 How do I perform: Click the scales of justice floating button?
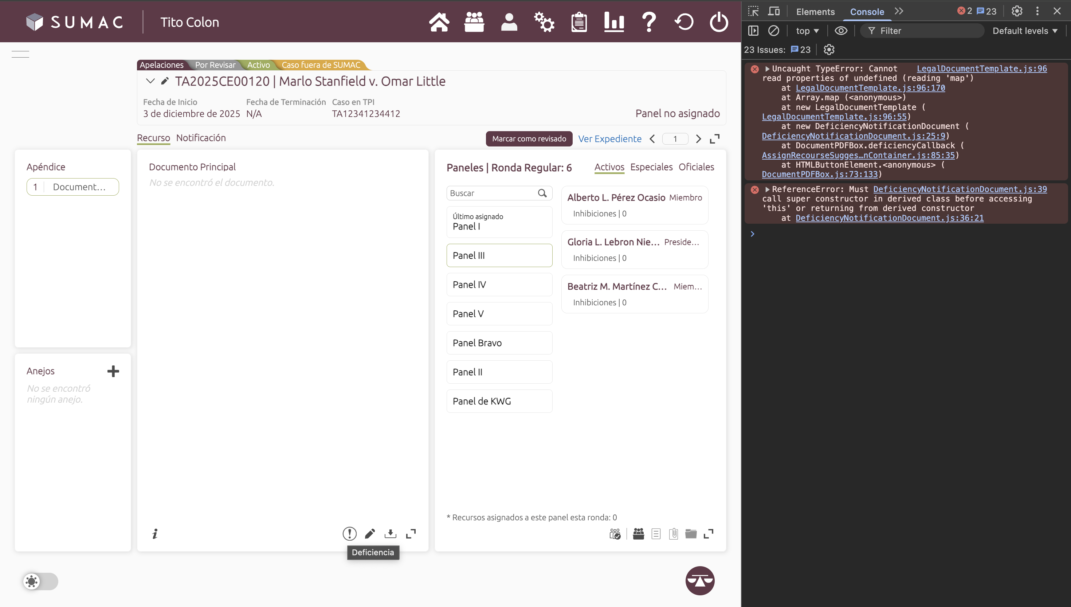[x=700, y=580]
